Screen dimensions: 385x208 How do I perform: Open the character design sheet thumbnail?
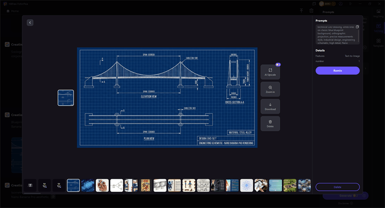tap(189, 185)
